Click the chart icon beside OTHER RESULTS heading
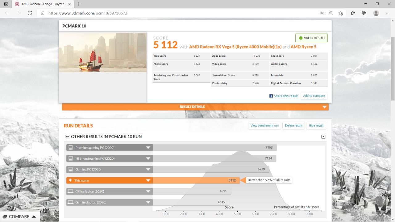The image size is (395, 222). (x=68, y=137)
